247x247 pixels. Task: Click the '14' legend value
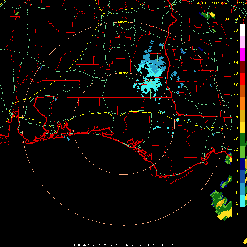(236, 171)
